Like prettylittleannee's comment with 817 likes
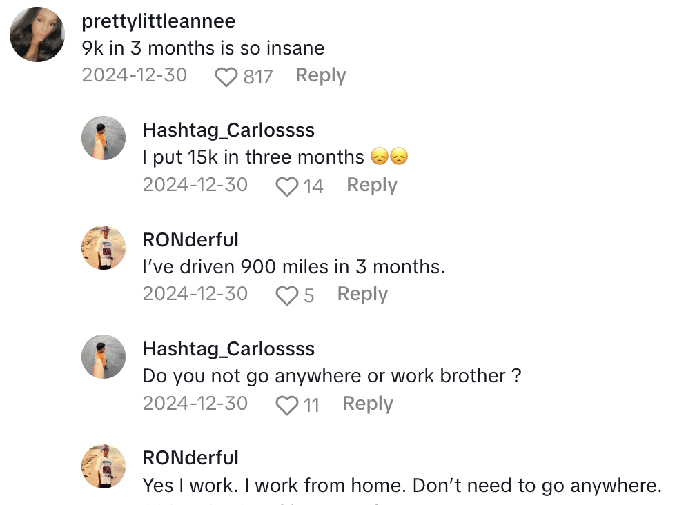Viewport: 686px width, 505px height. tap(226, 77)
